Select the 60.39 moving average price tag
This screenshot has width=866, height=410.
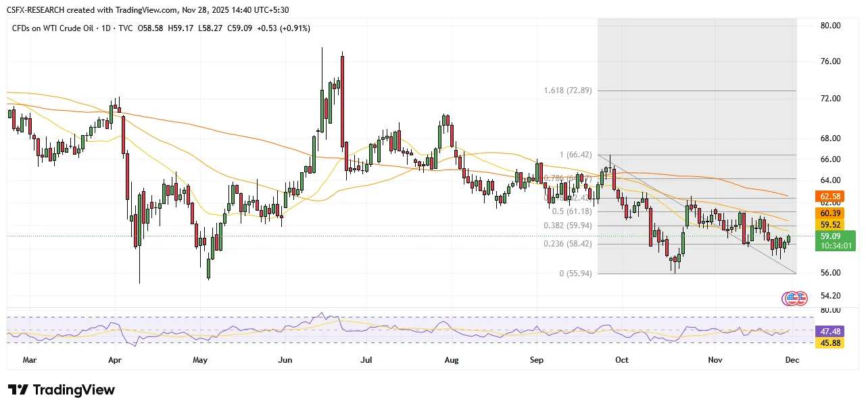830,213
